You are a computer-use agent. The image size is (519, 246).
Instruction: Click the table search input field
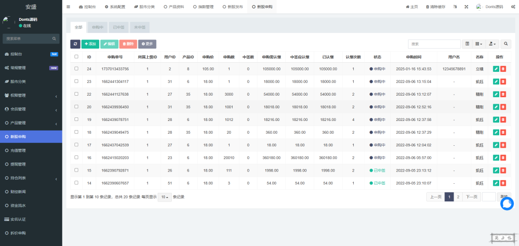click(434, 44)
